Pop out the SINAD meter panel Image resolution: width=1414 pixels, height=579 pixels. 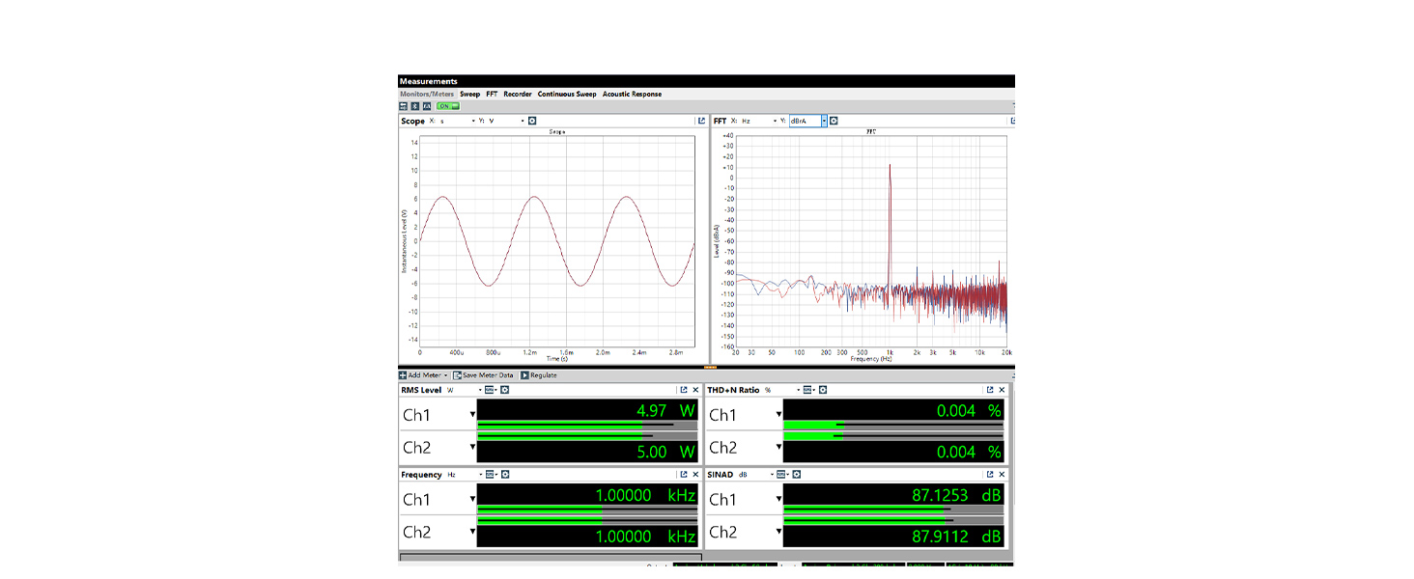pyautogui.click(x=989, y=475)
